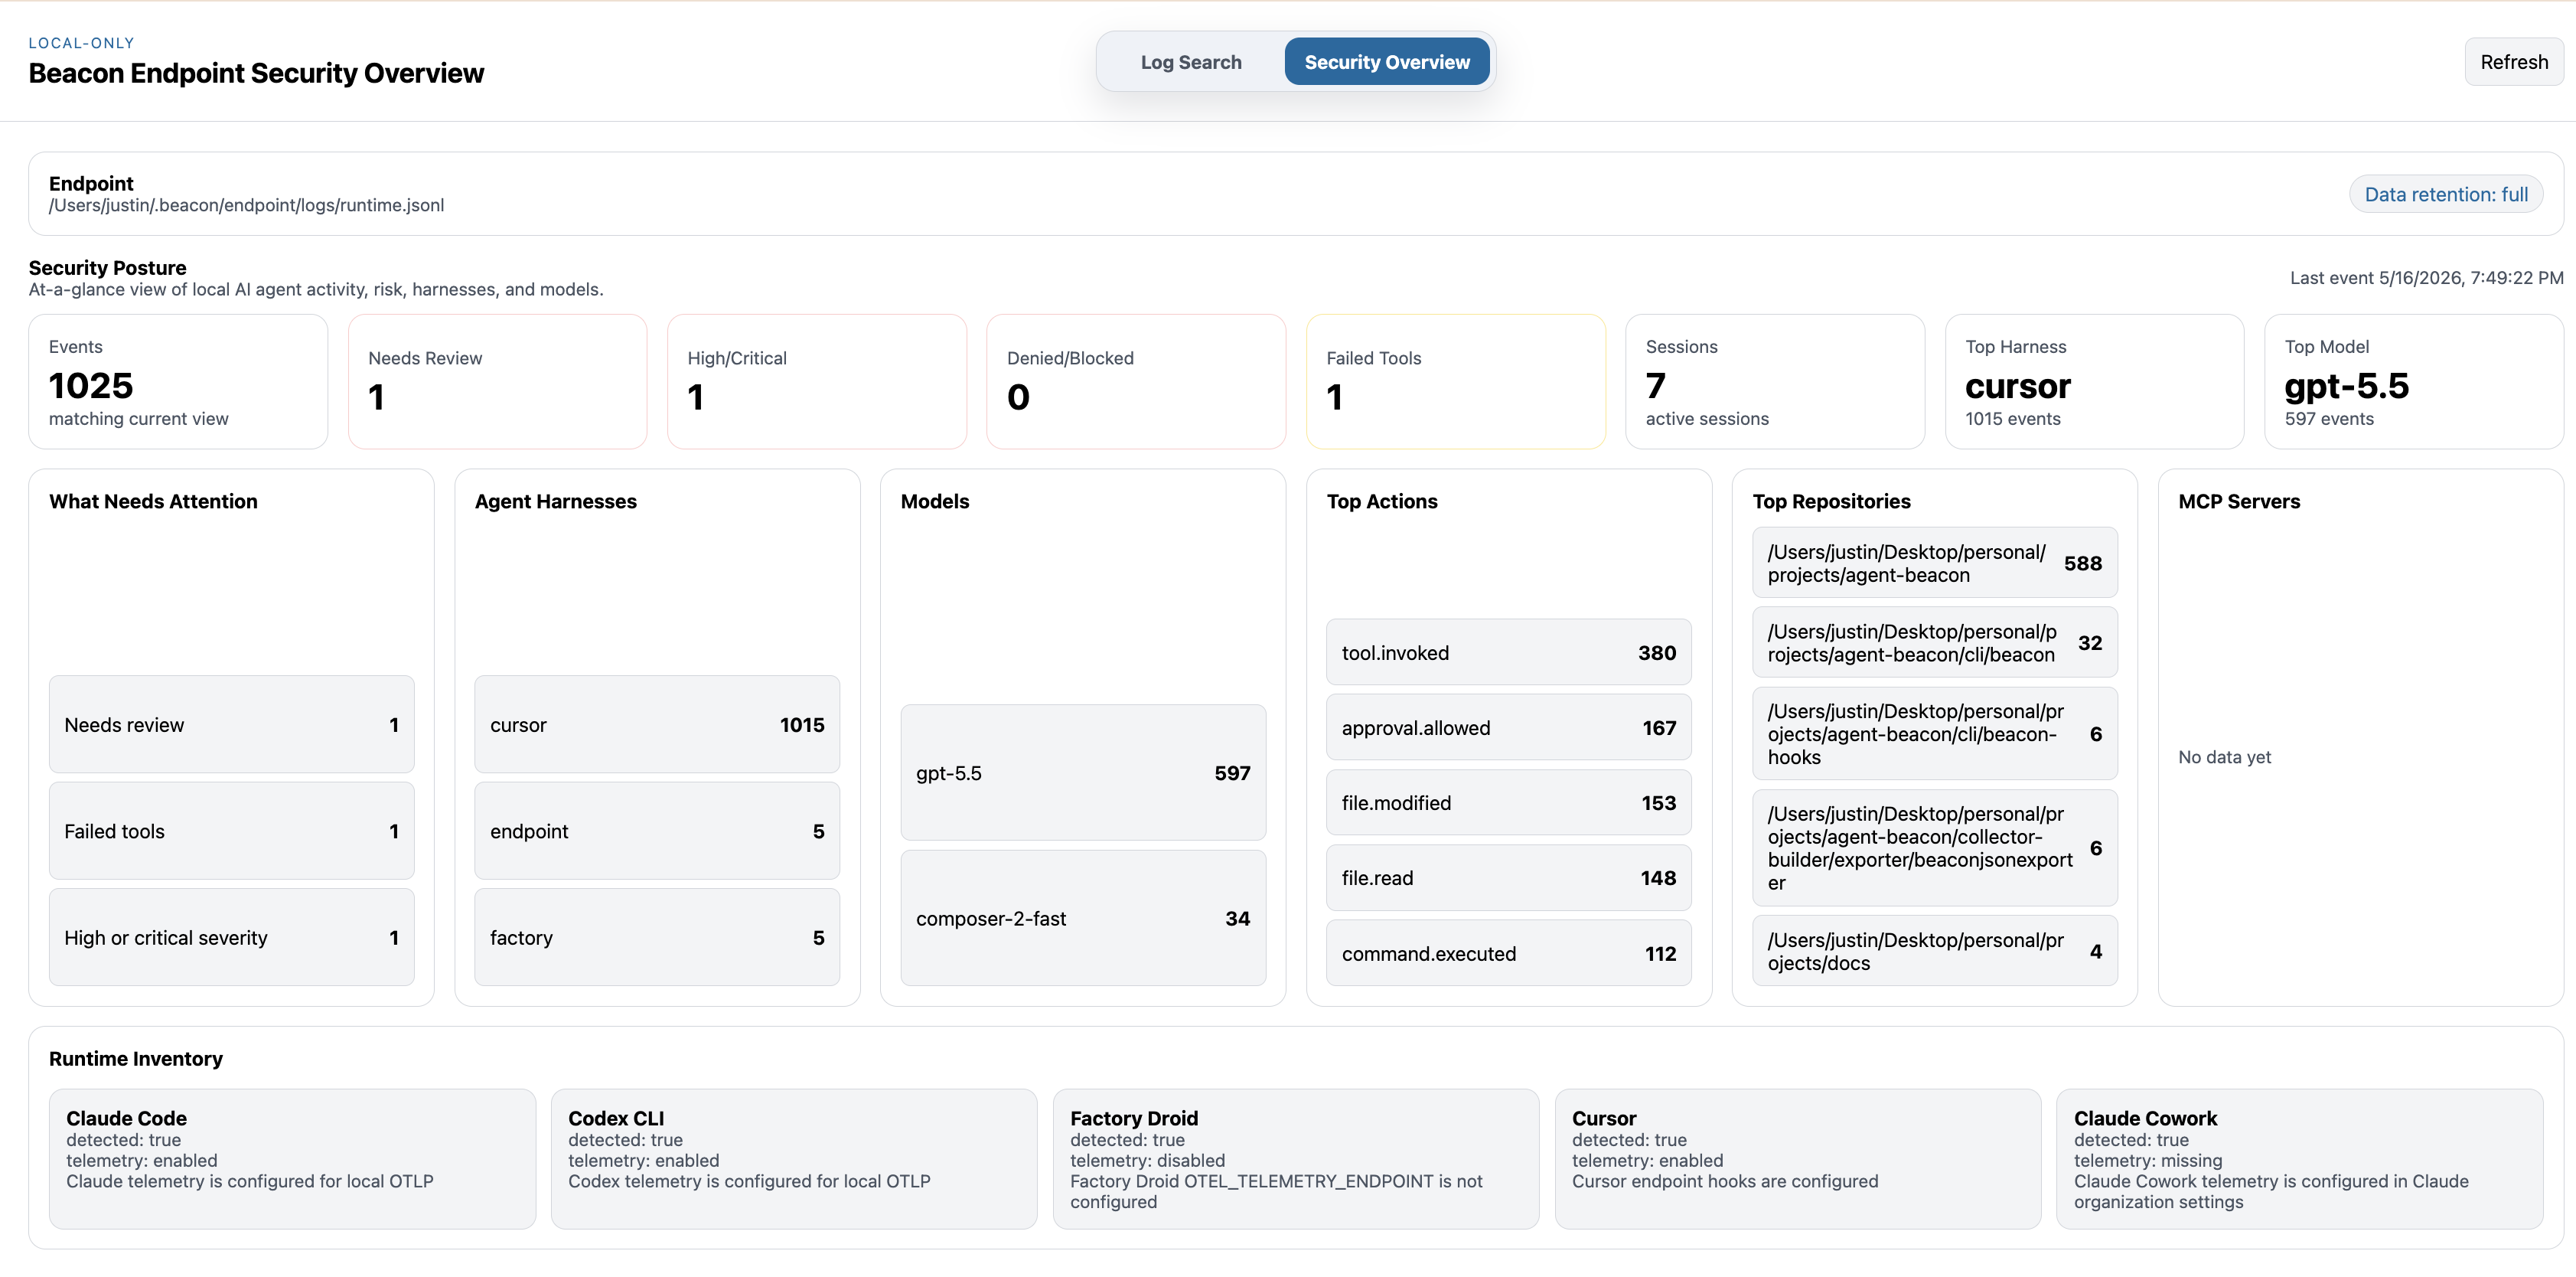Click the Models panel heading
The image size is (2576, 1277).
coord(934,501)
